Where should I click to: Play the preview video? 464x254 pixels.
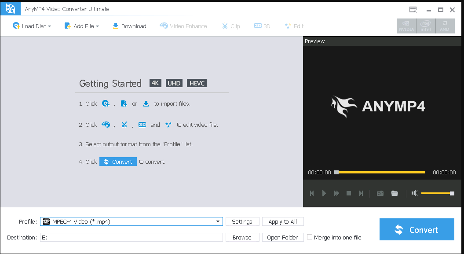pyautogui.click(x=324, y=193)
